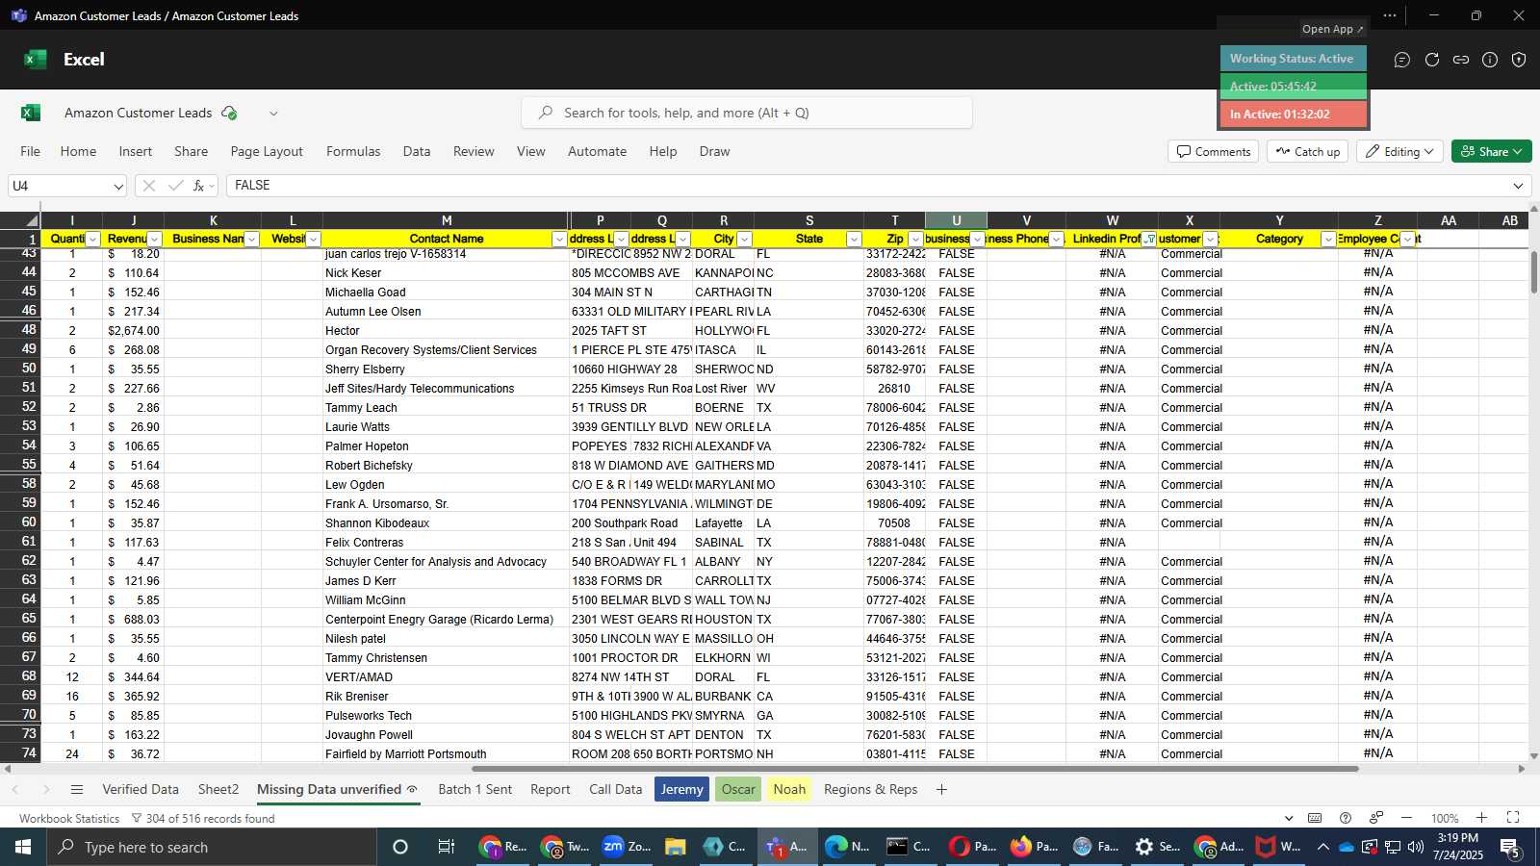
Task: Confirm entry using the checkmark icon
Action: [x=175, y=186]
